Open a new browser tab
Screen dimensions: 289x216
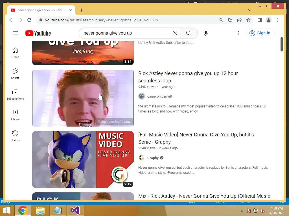tap(81, 10)
